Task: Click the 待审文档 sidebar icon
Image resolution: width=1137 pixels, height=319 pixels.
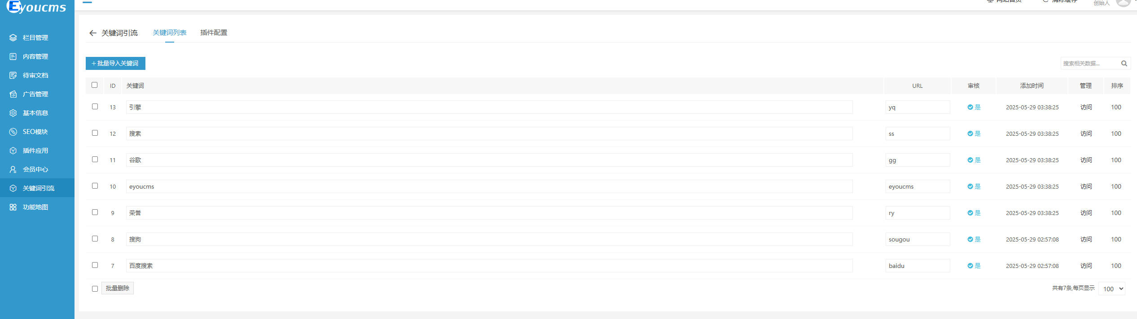Action: coord(13,75)
